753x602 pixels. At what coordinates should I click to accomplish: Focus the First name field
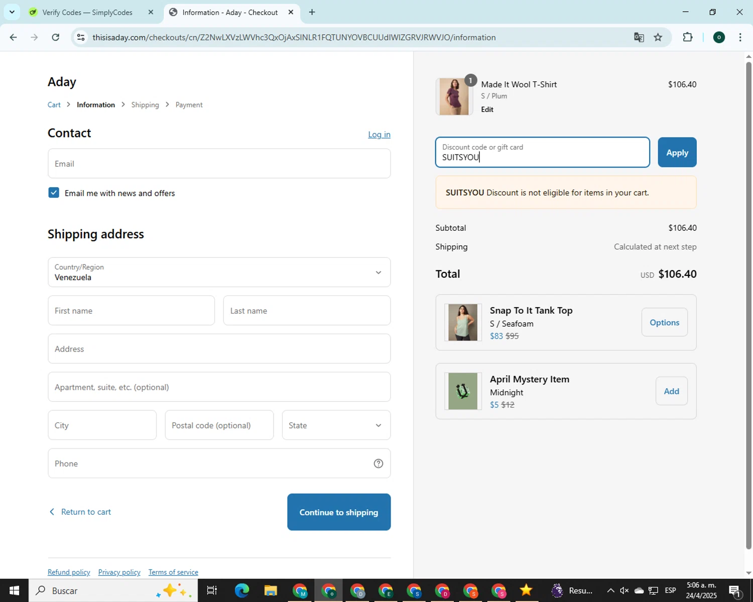tap(132, 311)
